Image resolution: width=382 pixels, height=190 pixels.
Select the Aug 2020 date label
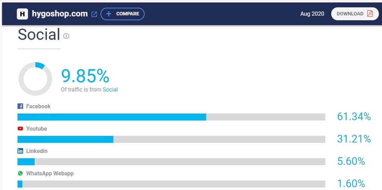[312, 14]
